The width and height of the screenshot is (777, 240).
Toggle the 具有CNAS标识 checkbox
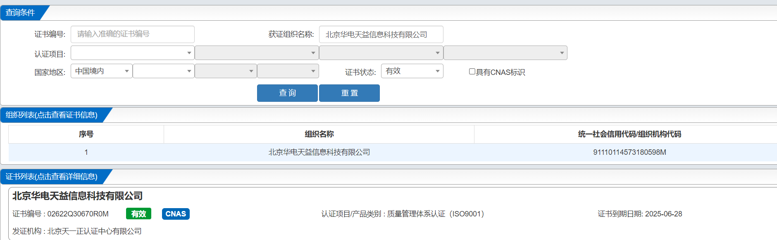point(472,72)
